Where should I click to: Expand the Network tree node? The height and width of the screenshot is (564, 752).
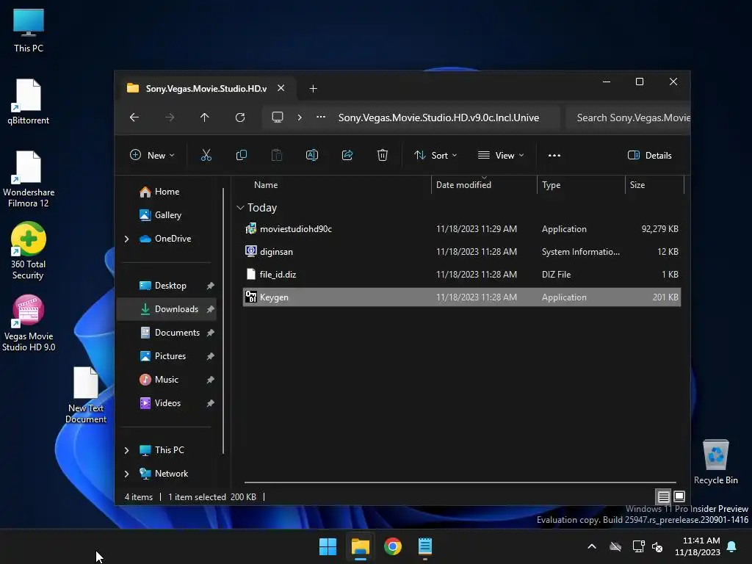tap(126, 474)
